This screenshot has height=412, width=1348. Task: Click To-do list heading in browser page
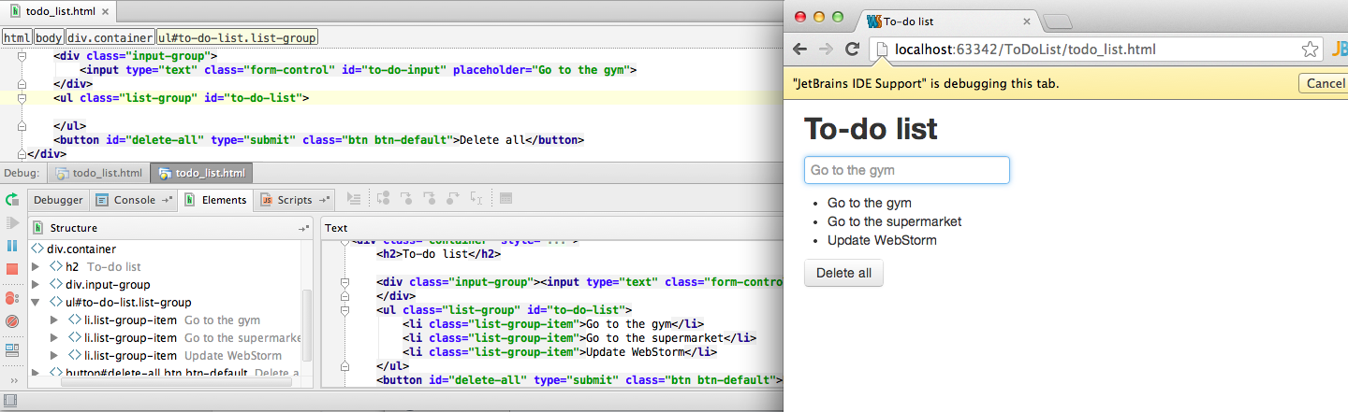coord(871,129)
